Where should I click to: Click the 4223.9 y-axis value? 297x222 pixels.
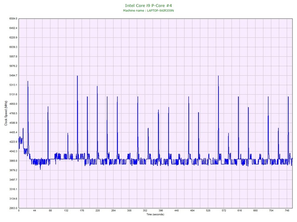[13, 142]
